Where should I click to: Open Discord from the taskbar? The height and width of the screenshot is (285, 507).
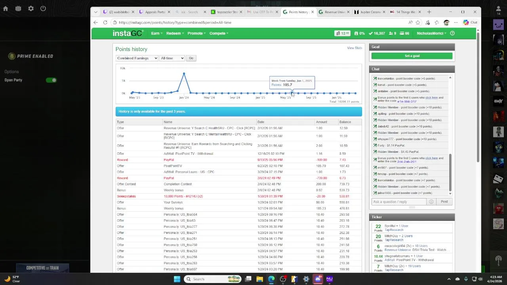318,279
